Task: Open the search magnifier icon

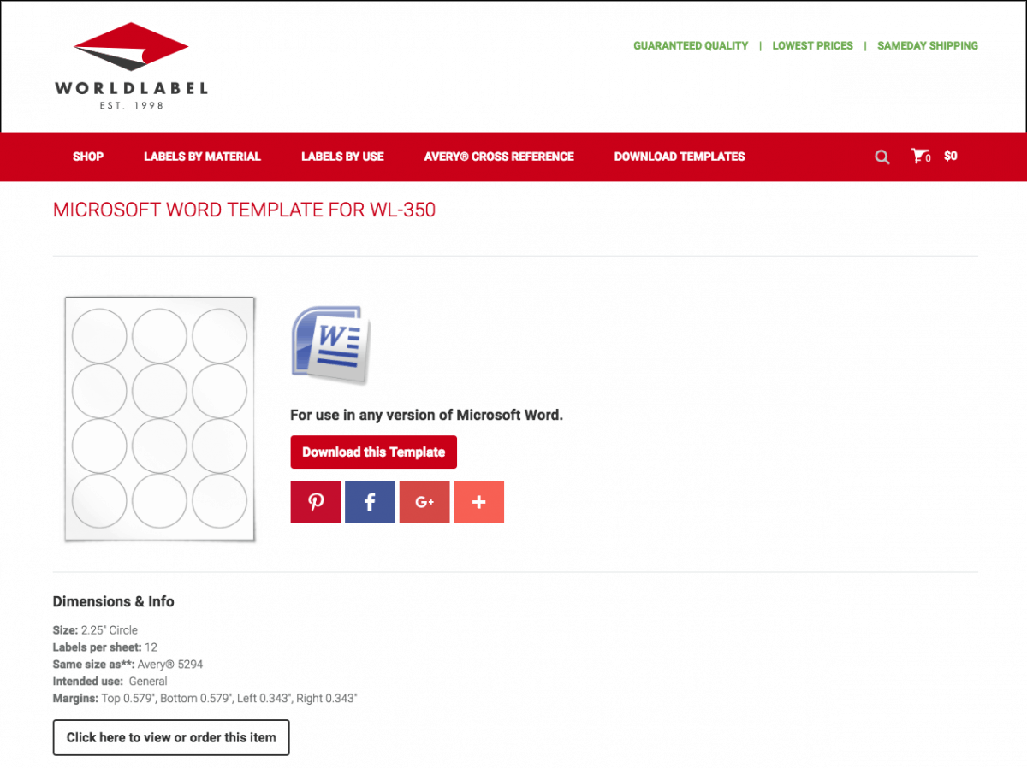Action: click(x=882, y=157)
